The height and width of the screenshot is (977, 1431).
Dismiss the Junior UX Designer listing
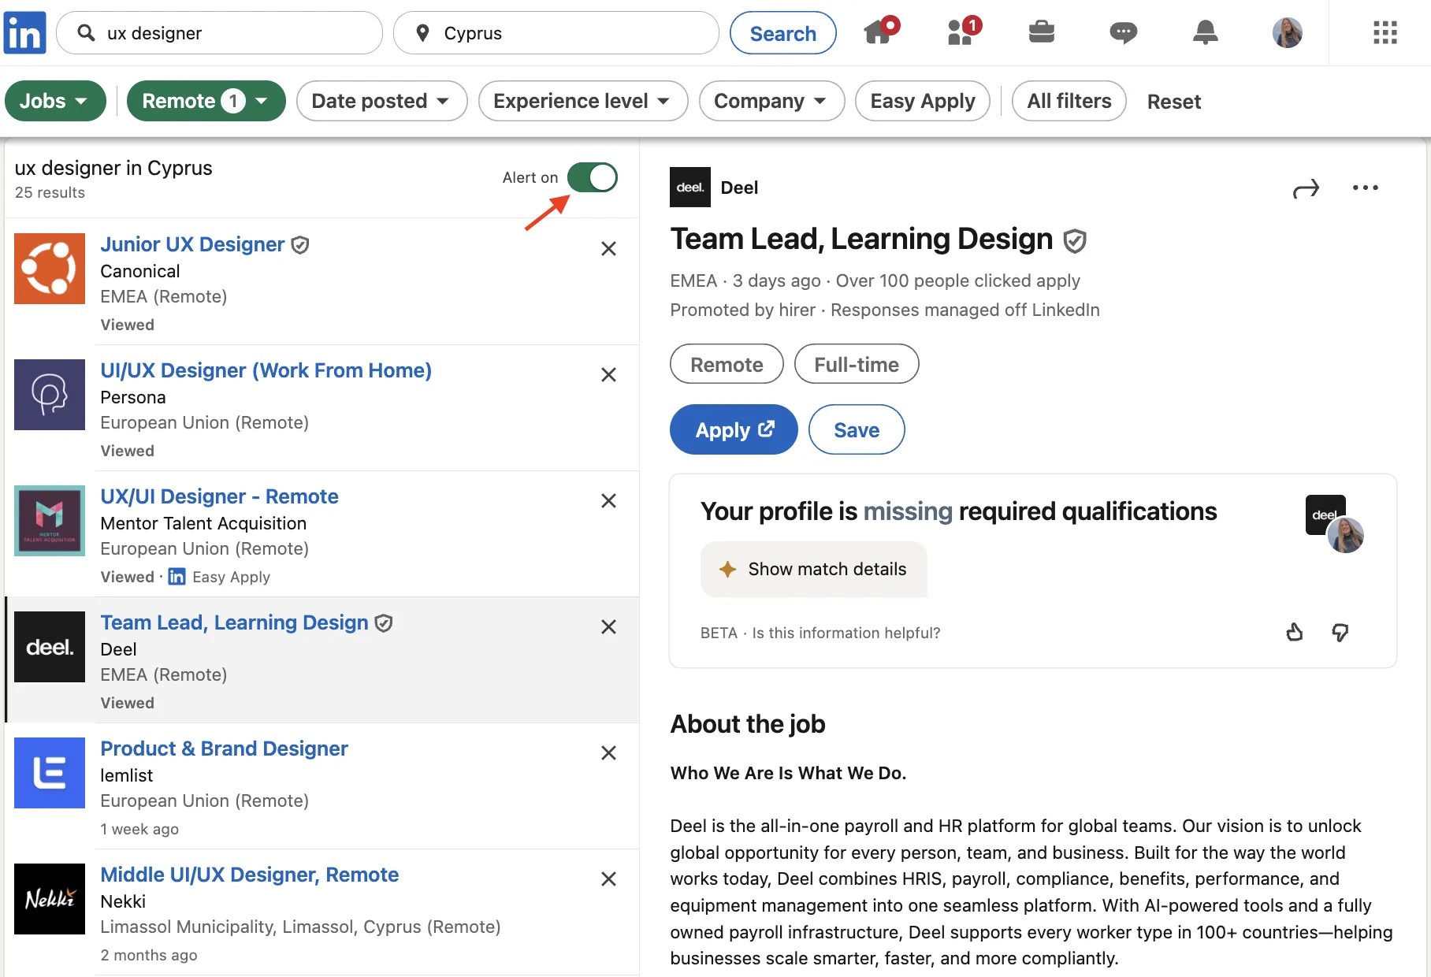point(608,248)
